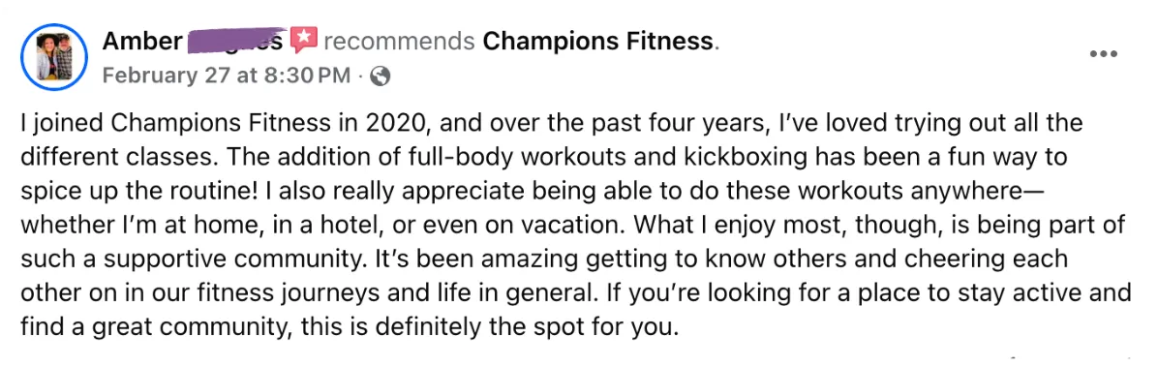The image size is (1158, 368).
Task: Click the globe public-audience icon
Action: point(380,77)
